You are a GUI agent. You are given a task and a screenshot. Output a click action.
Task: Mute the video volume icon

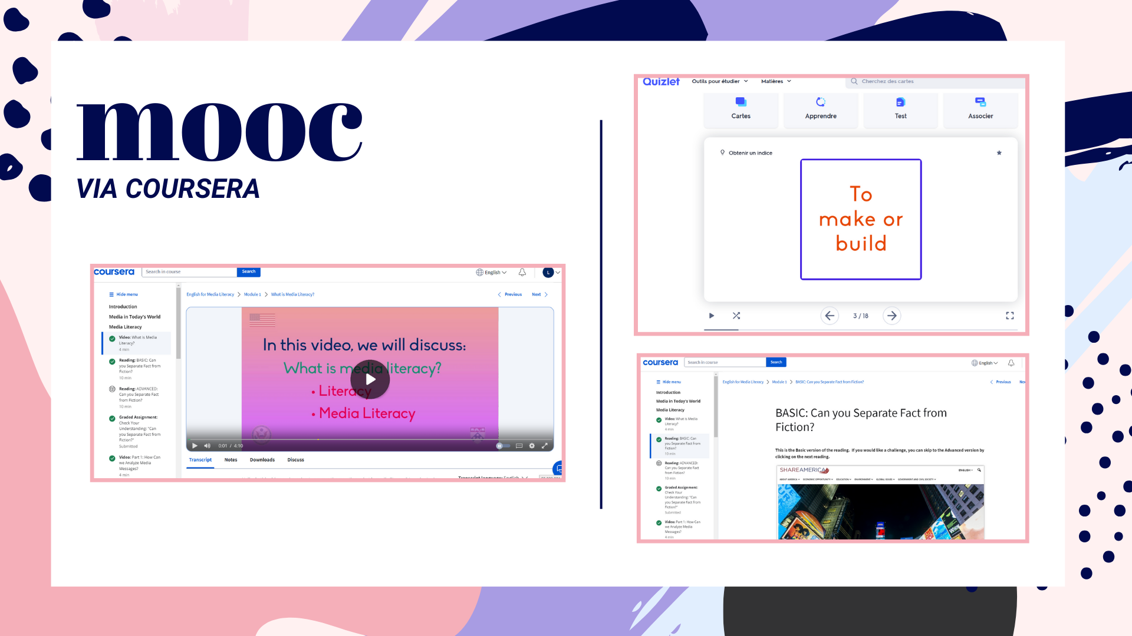click(x=207, y=446)
